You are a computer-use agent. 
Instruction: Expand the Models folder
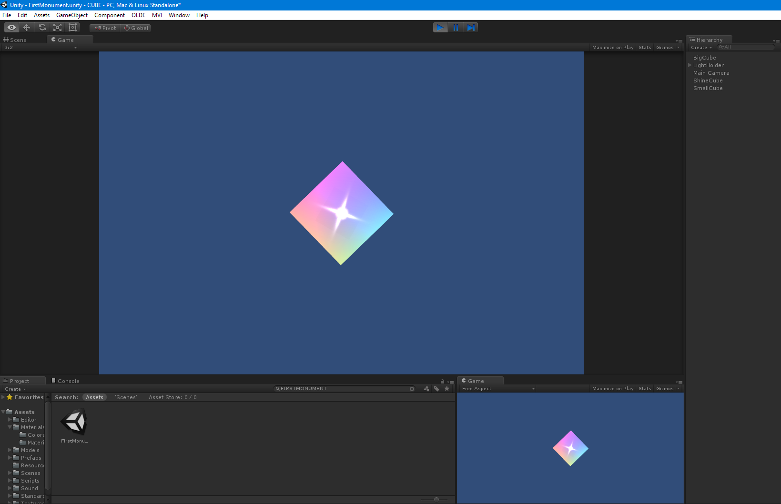(10, 450)
